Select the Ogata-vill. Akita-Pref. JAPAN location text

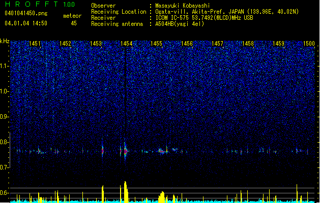point(227,12)
